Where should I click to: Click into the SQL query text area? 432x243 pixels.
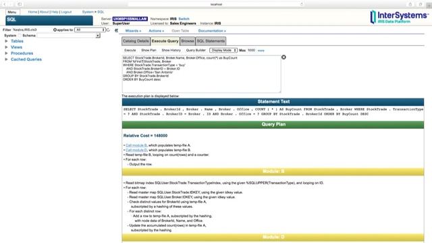201,74
